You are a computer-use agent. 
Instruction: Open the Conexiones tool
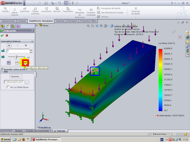point(46,10)
